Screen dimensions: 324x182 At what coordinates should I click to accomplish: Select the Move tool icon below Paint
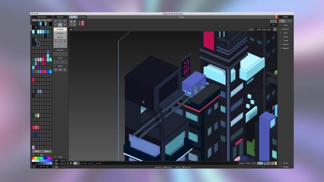[56, 41]
